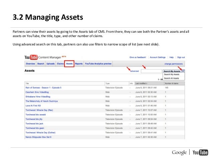Image resolution: width=213 pixels, height=160 pixels.
Task: Click Television Episode type in Rain of Sorrows row
Action: click(114, 88)
